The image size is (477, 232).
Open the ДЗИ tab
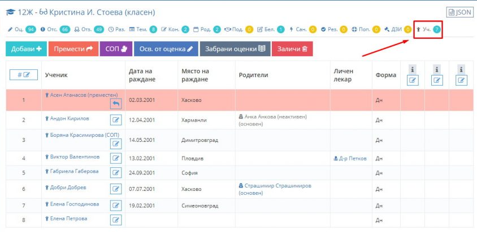397,29
